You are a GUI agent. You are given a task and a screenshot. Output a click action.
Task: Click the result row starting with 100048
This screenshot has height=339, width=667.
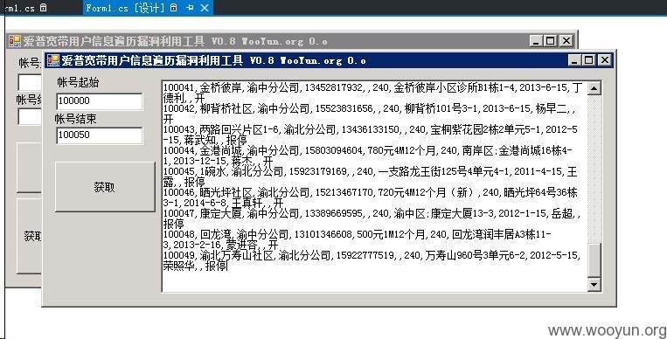(x=358, y=239)
